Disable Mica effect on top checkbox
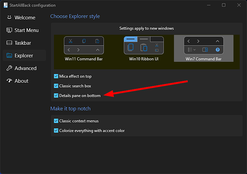247x174 pixels. pyautogui.click(x=56, y=76)
